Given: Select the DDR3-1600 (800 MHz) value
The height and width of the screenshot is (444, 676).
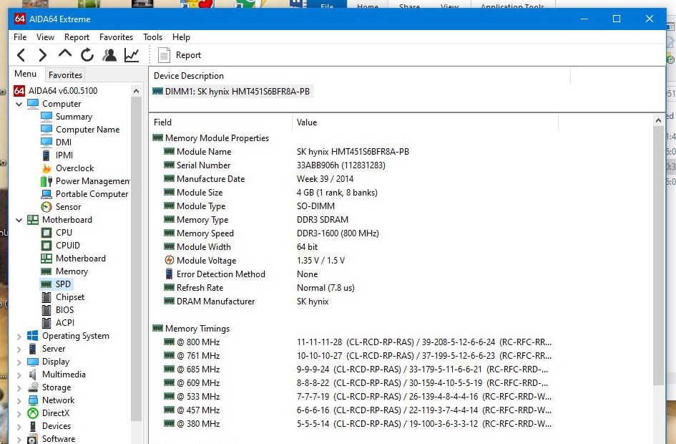Looking at the screenshot, I should [338, 233].
